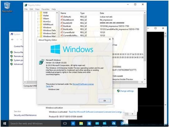This screenshot has height=127, width=169.
Task: Select the Wallet registry key folder
Action: [x=46, y=16]
